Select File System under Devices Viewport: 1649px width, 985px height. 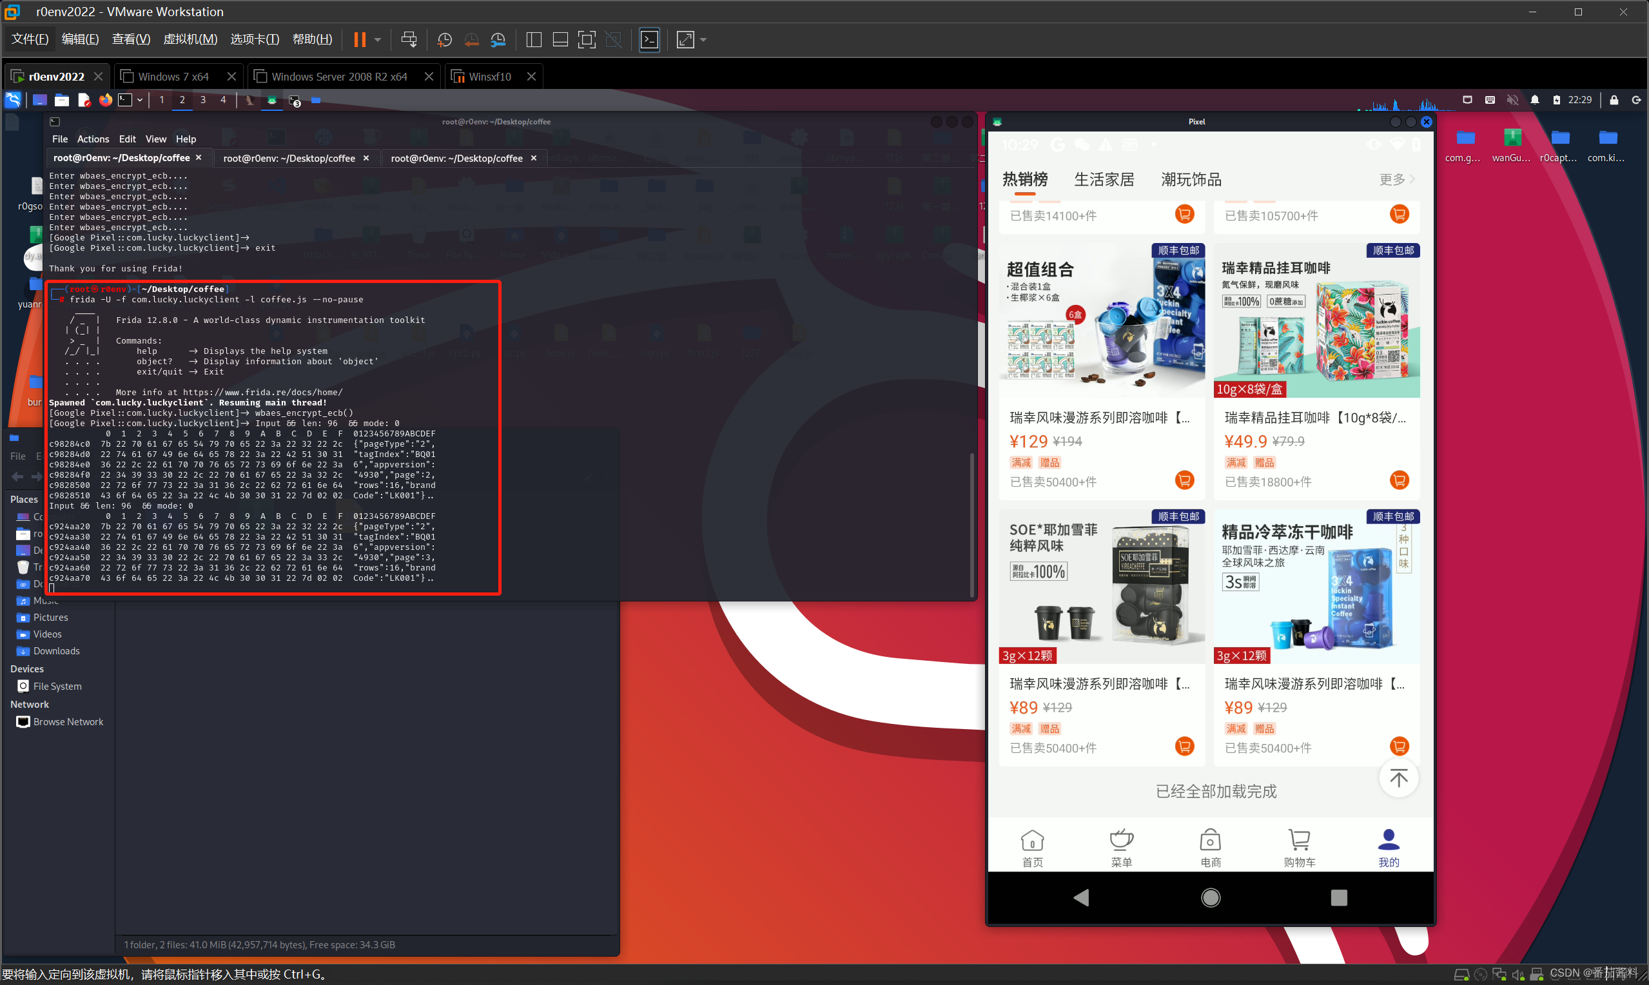57,687
